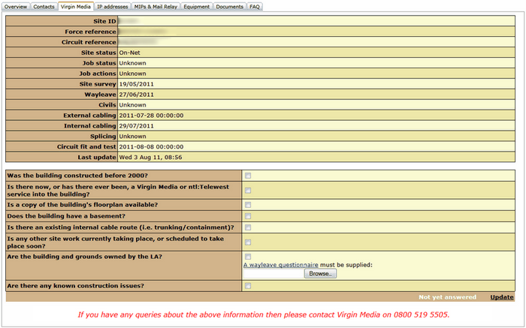
Task: View the FAQ tab
Action: 255,6
